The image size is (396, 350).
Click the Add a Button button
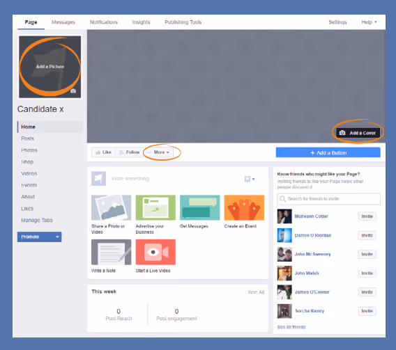pyautogui.click(x=328, y=152)
